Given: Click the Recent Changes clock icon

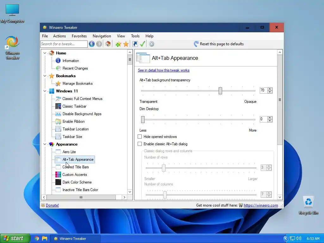Looking at the screenshot, I should (x=59, y=68).
